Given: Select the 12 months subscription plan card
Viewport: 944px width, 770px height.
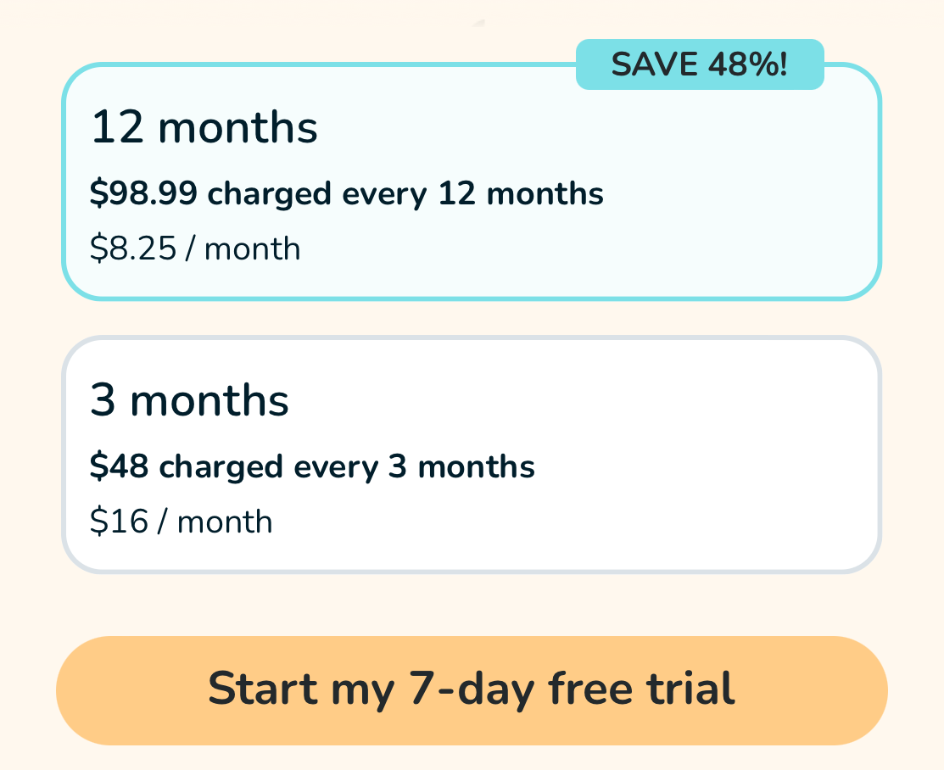Looking at the screenshot, I should 472,181.
